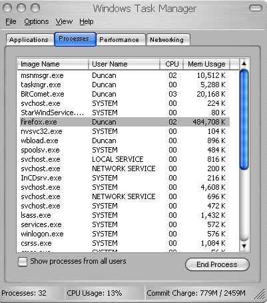Image resolution: width=267 pixels, height=303 pixels.
Task: Click the scrollbar down arrow
Action: [x=244, y=246]
